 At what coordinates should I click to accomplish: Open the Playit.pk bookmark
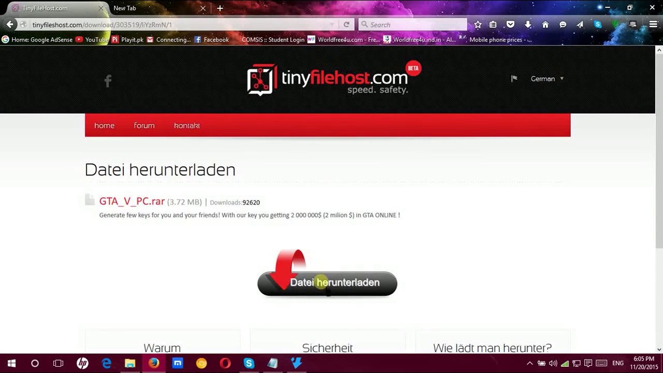click(127, 39)
